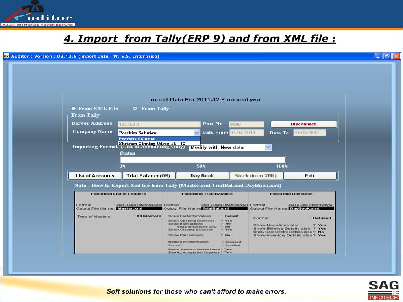Click the SAG Infotech logo

click(384, 290)
